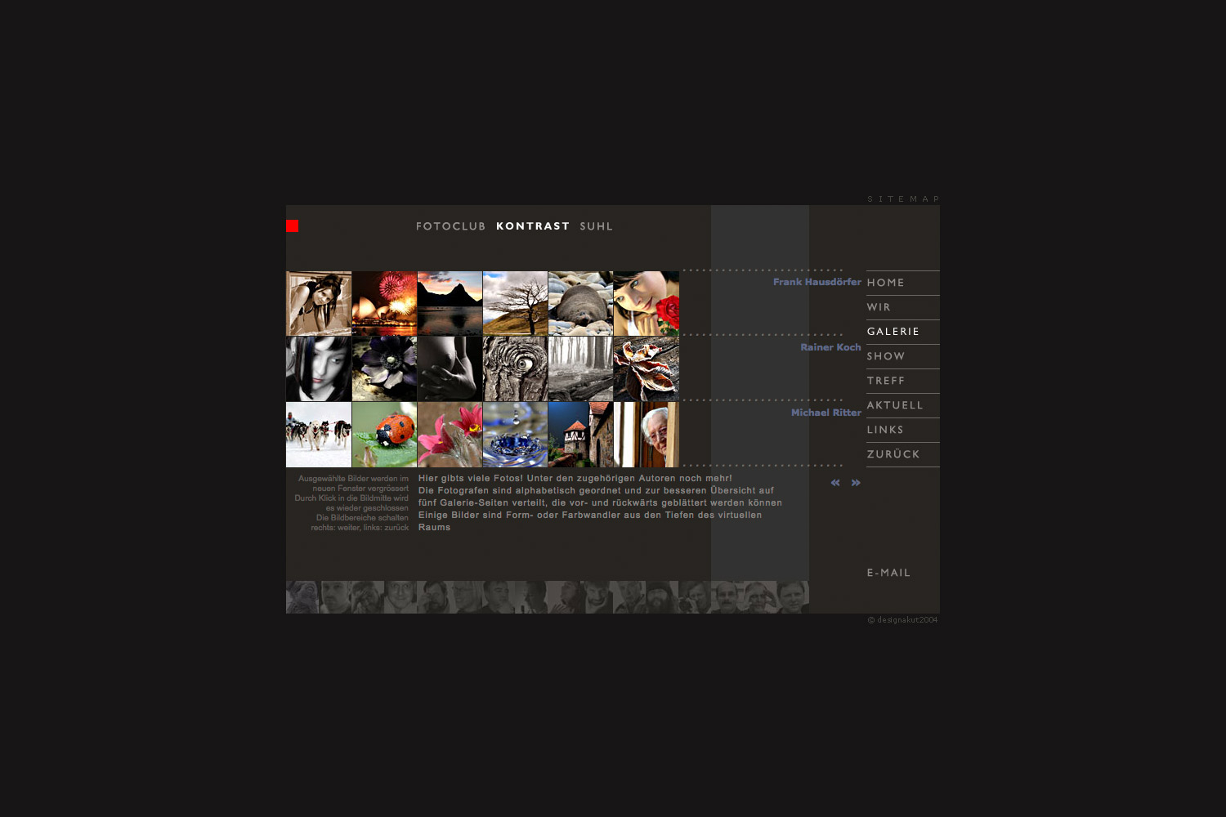Image resolution: width=1226 pixels, height=817 pixels.
Task: Open the SITEMAP link
Action: click(902, 198)
